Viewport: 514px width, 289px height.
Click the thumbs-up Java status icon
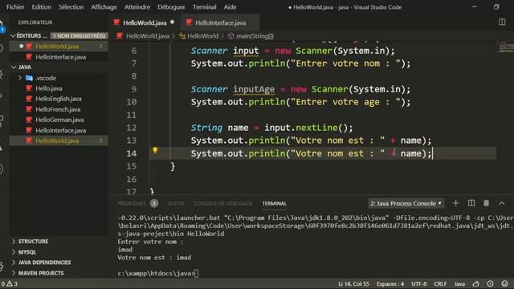tap(476, 283)
